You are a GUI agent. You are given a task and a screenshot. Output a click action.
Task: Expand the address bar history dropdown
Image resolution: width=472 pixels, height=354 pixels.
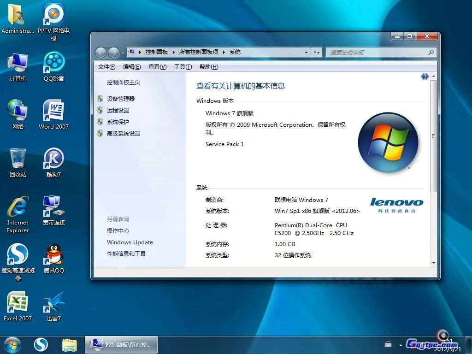click(x=306, y=53)
